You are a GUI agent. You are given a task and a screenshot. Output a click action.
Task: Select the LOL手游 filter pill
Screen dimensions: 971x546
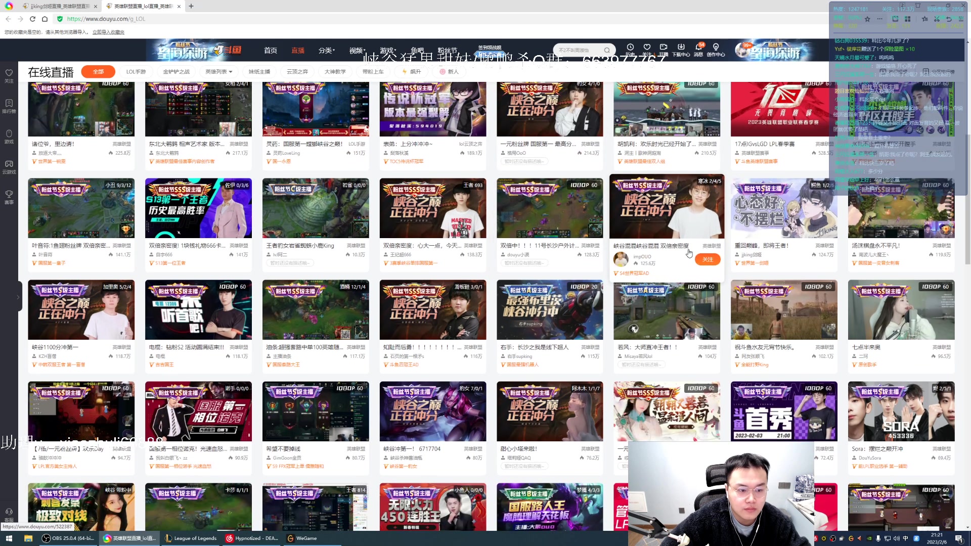click(136, 72)
